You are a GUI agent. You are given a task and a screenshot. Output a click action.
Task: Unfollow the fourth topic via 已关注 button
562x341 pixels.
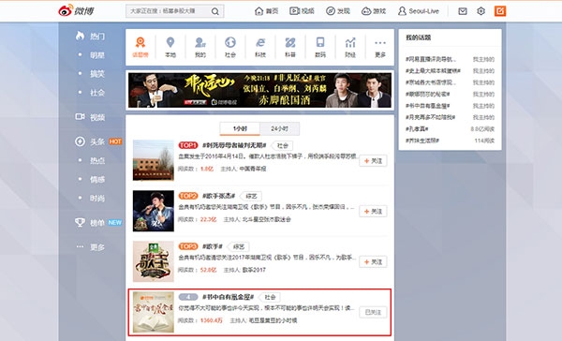pyautogui.click(x=373, y=312)
